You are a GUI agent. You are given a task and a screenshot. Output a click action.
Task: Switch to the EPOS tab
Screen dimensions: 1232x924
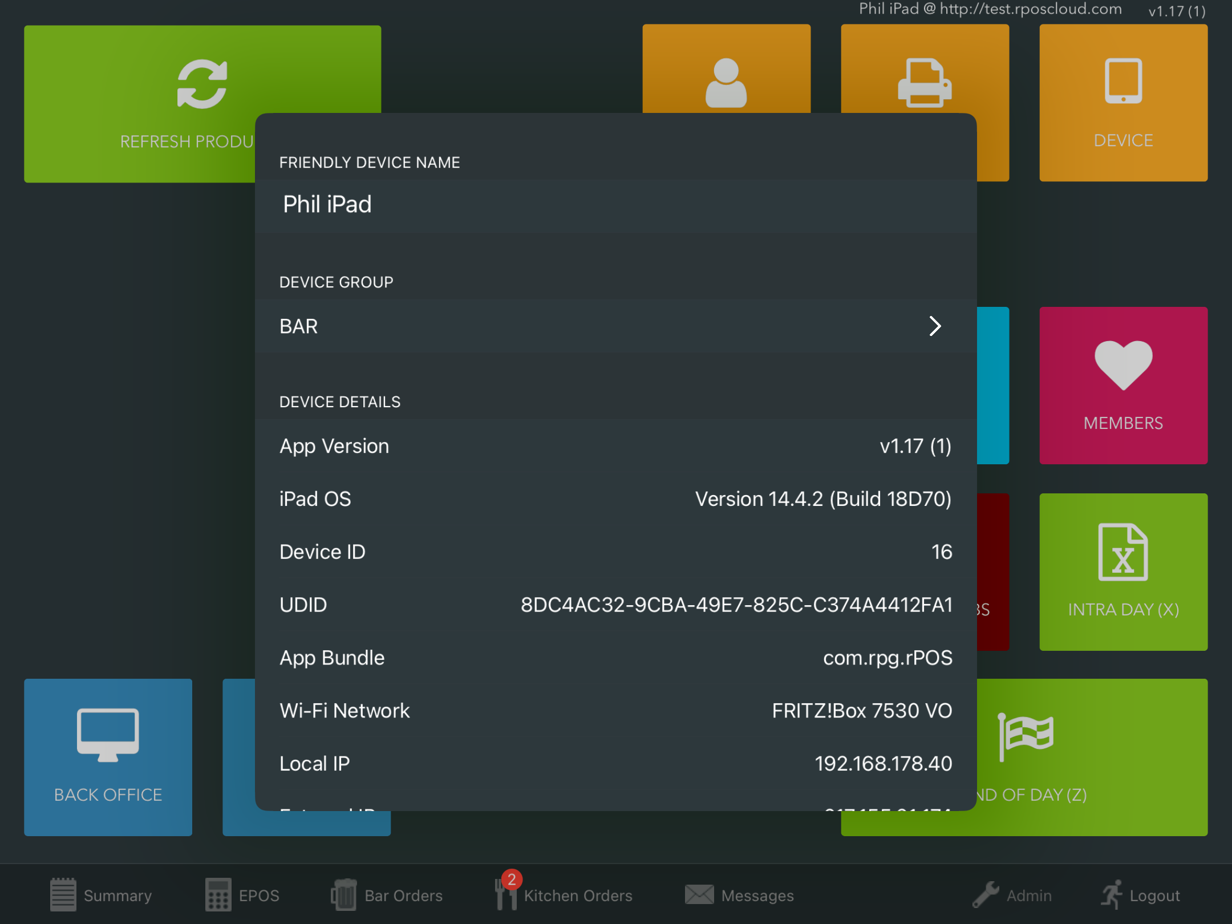click(x=242, y=895)
